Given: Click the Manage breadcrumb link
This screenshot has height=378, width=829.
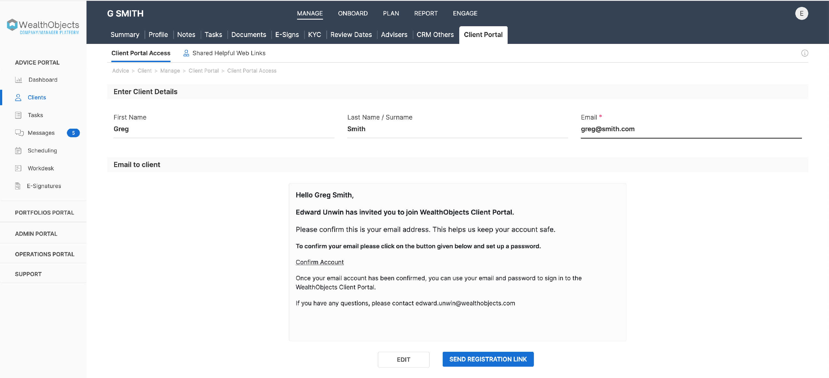Looking at the screenshot, I should coord(170,71).
